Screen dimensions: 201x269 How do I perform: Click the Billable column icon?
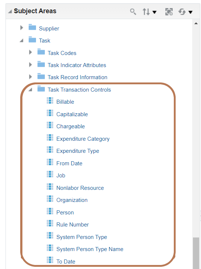[x=50, y=100]
